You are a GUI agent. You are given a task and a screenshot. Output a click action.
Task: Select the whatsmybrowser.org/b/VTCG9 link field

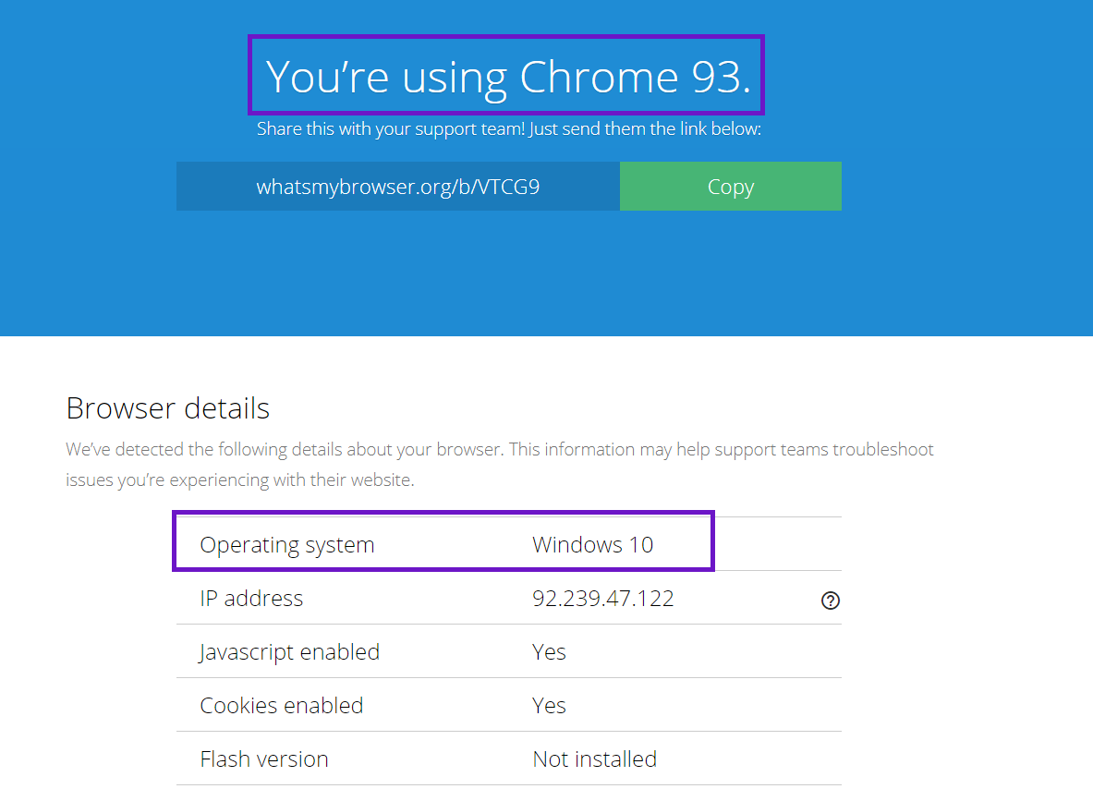(398, 186)
